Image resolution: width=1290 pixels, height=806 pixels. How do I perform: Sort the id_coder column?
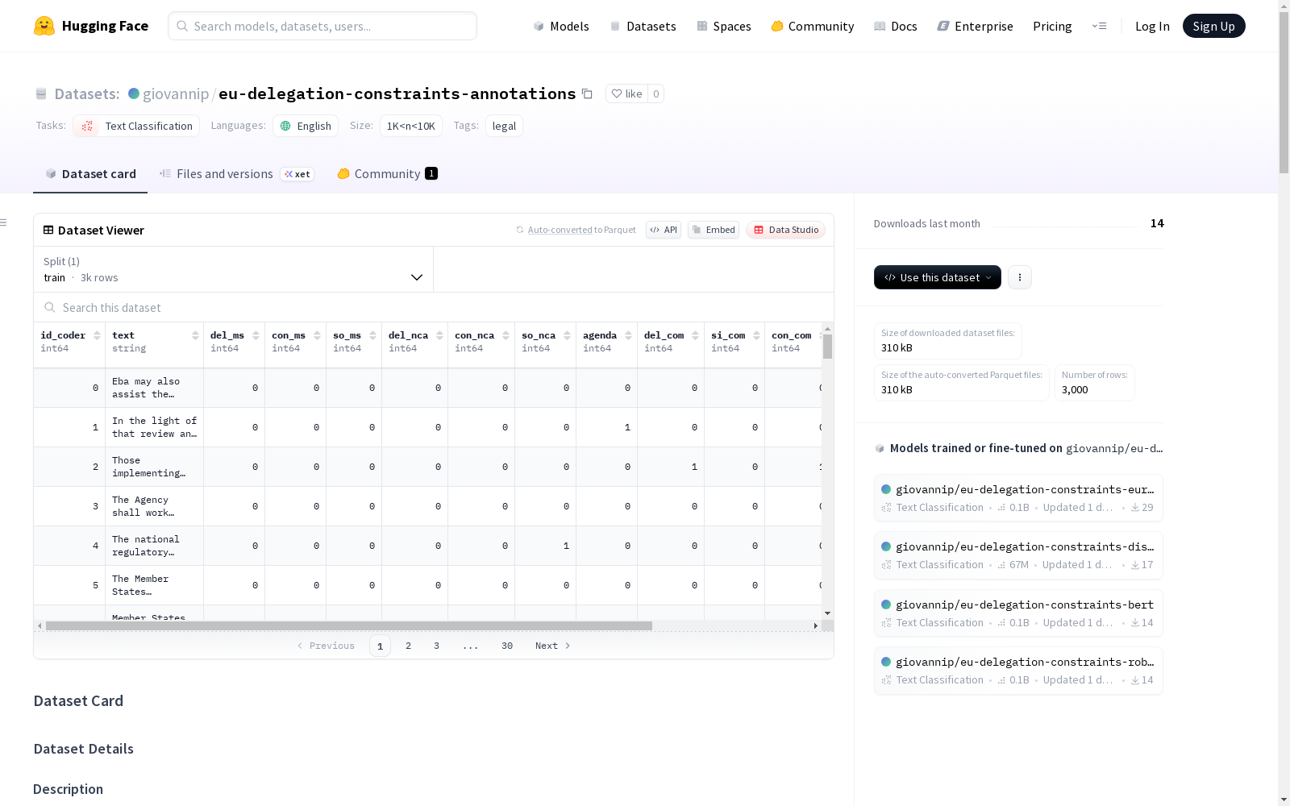(x=97, y=335)
